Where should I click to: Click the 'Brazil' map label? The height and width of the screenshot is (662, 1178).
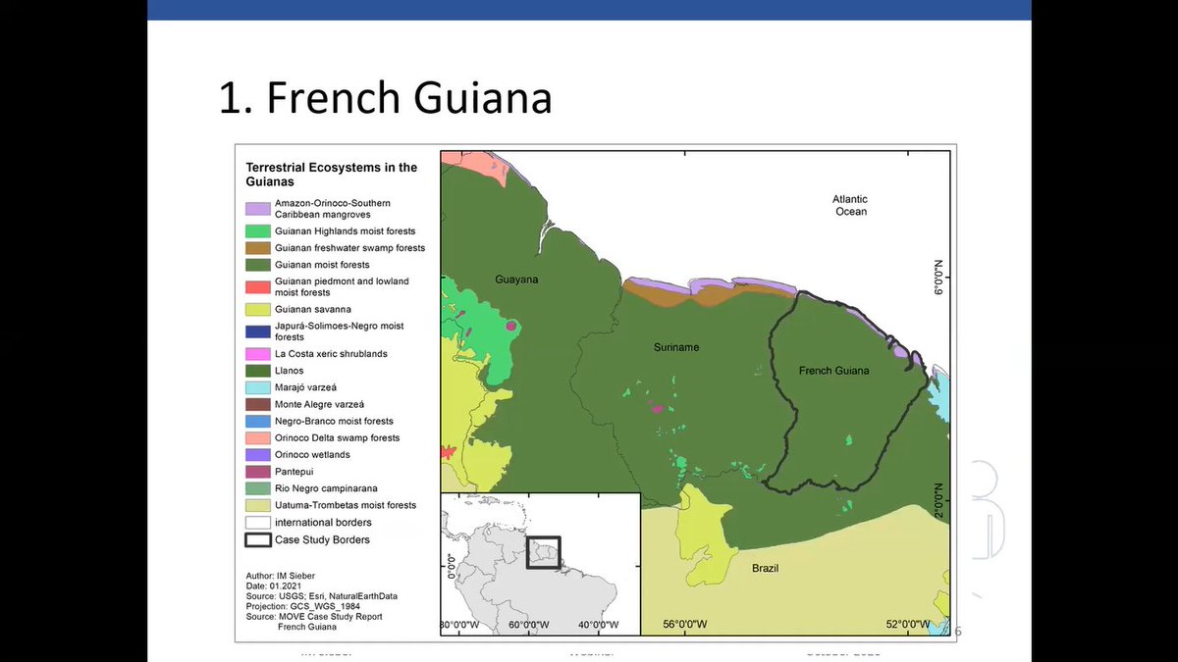point(766,569)
